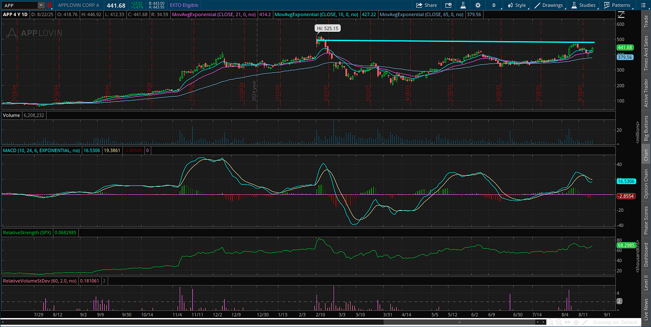Click the red -2.8554 MACD histogram tag
651x327 pixels.
pos(626,196)
